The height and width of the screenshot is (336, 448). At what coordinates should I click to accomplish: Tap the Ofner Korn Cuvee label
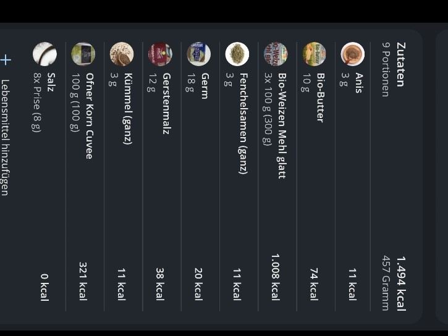click(x=90, y=115)
